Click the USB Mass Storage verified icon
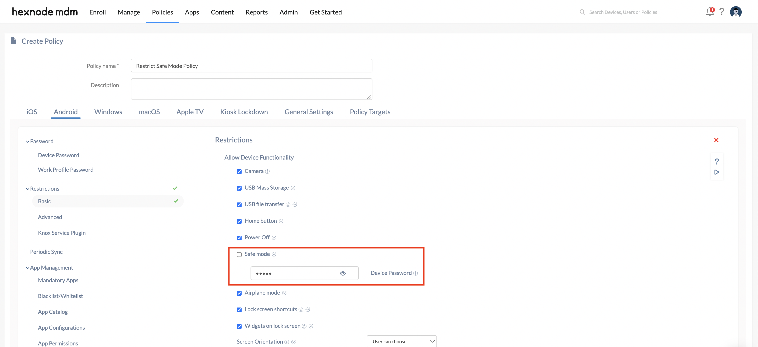 [293, 188]
